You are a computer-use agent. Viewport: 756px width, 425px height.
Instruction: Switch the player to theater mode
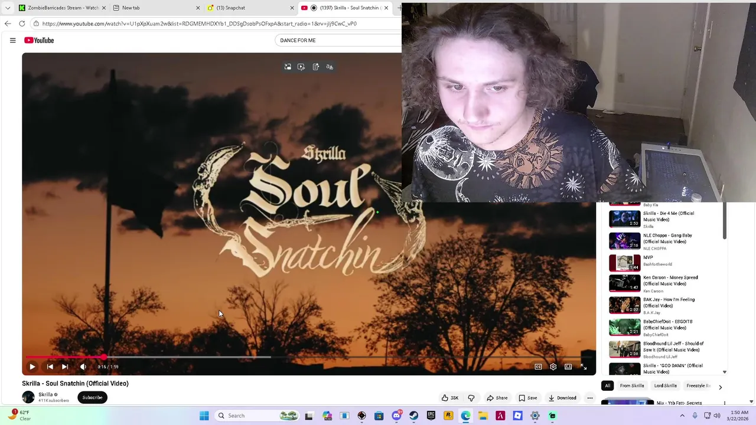click(568, 367)
